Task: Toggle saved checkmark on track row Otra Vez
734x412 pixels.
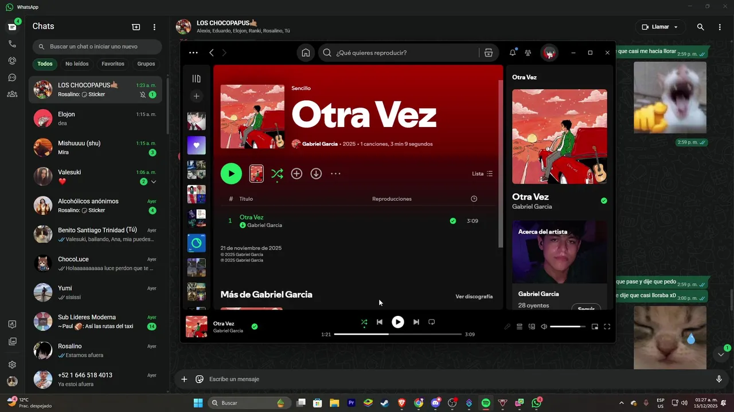Action: [453, 221]
